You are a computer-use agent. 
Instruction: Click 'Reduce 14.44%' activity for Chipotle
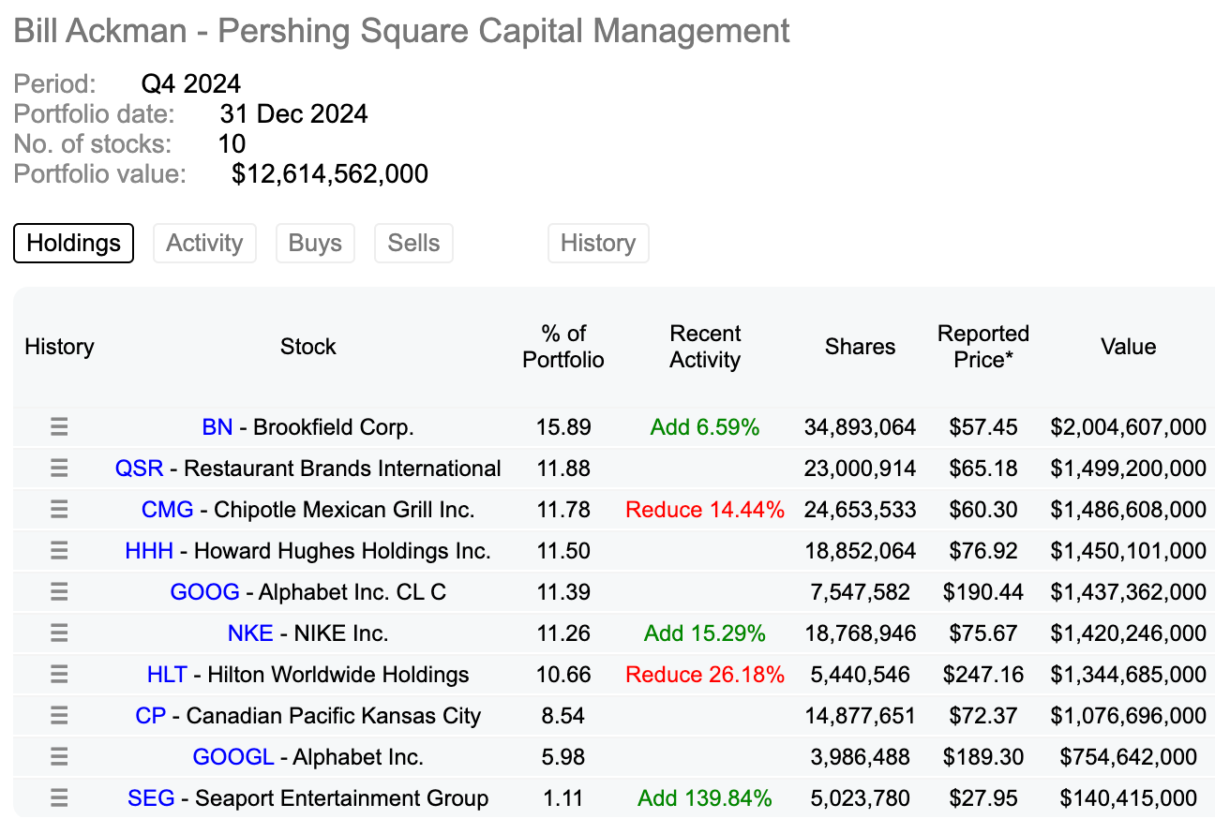tap(705, 510)
